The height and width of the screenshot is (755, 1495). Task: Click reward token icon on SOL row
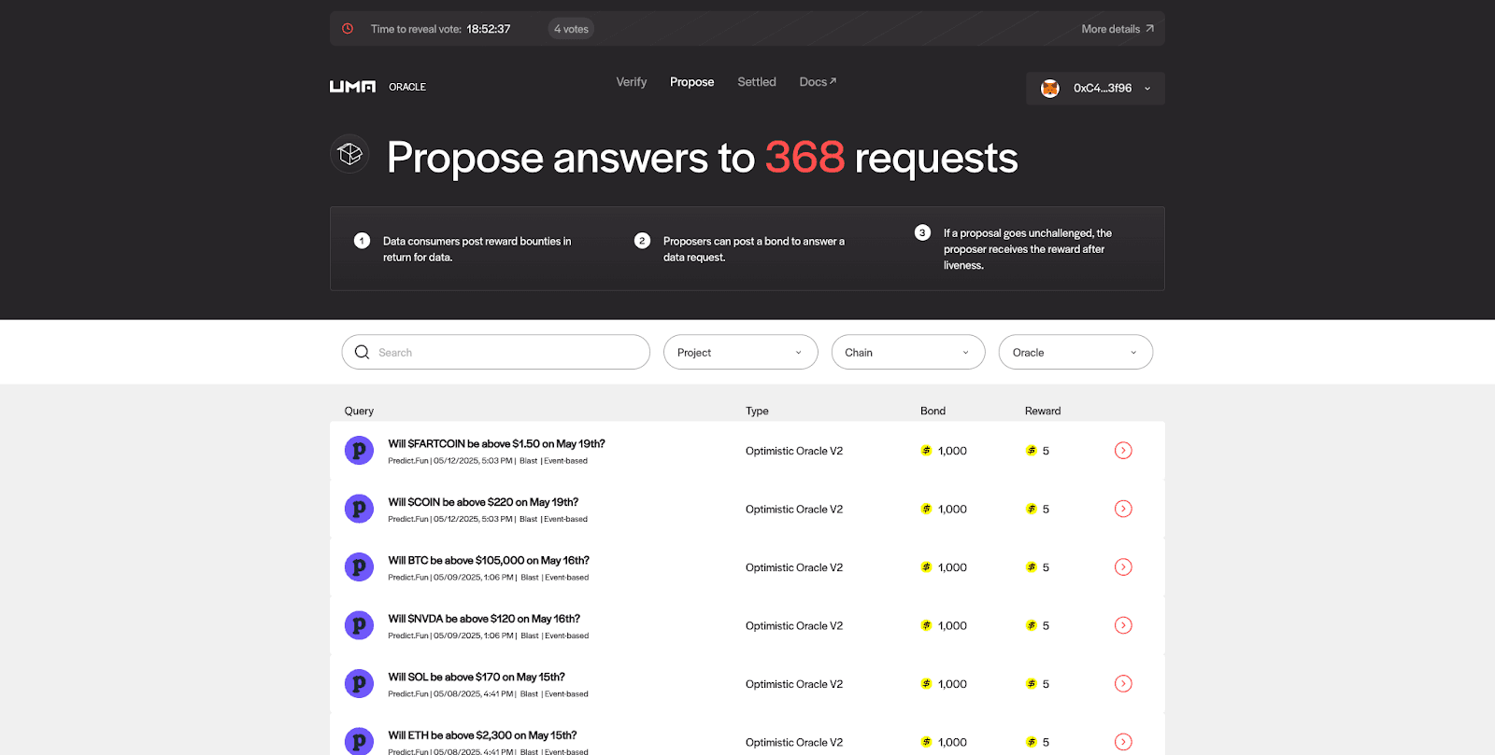[1031, 684]
